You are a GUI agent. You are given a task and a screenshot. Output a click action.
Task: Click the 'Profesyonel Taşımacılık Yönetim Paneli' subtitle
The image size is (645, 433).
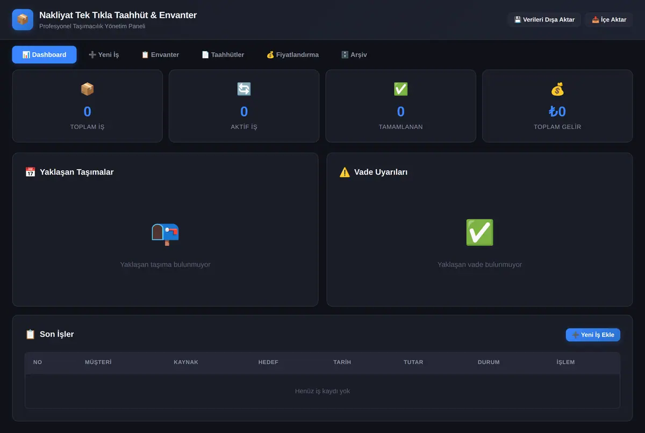pos(92,26)
